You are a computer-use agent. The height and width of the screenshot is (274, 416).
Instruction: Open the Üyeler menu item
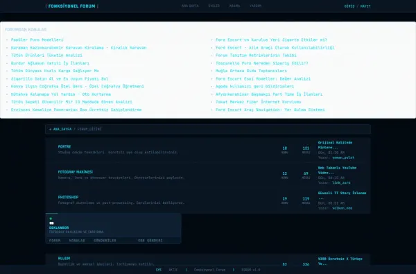pyautogui.click(x=214, y=6)
